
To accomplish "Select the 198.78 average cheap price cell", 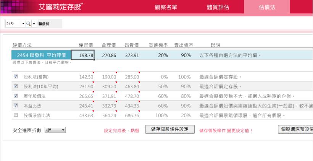I will click(x=83, y=55).
